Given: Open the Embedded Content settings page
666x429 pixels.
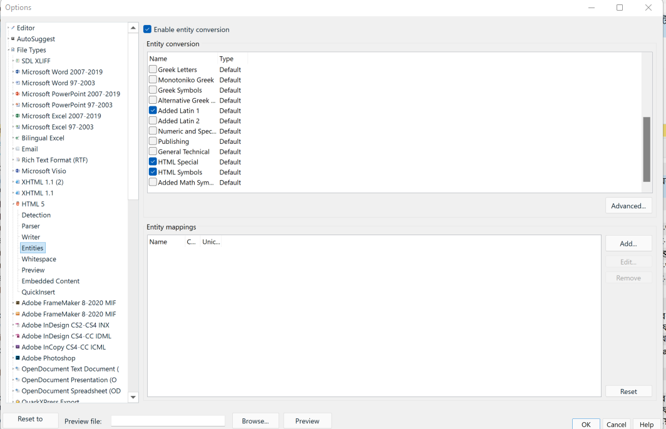Looking at the screenshot, I should [51, 281].
